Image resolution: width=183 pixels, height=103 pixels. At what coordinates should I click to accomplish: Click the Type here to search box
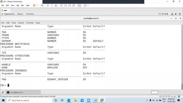(29, 100)
